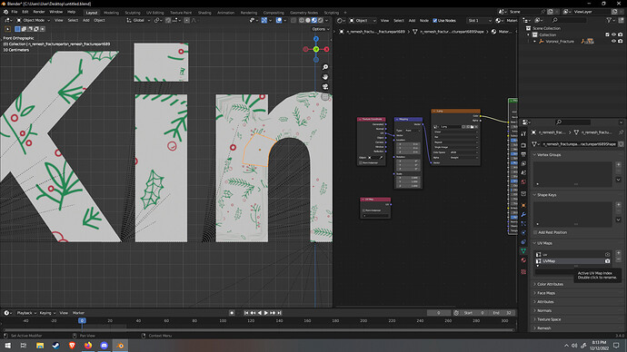Enable Add Rest Position checkbox
Screen dimensions: 627x352
[535, 232]
